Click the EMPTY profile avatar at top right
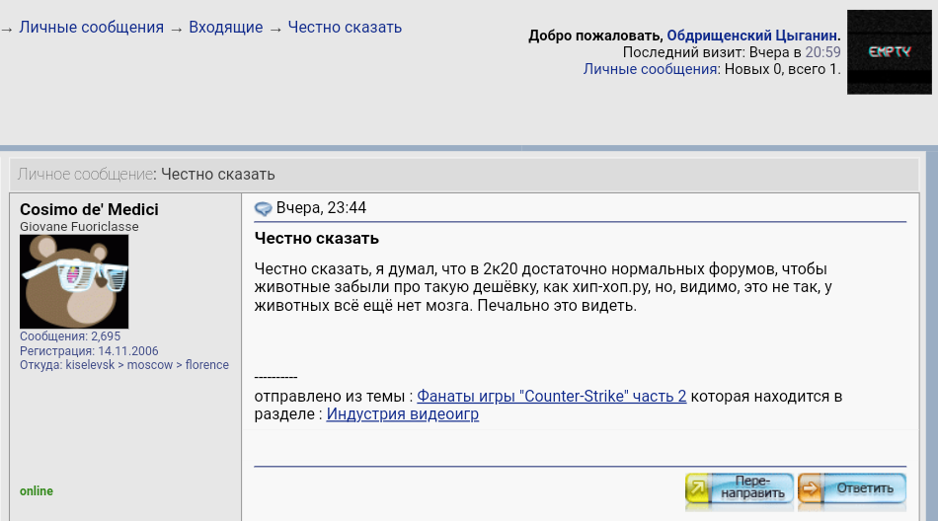The image size is (938, 521). [x=889, y=52]
